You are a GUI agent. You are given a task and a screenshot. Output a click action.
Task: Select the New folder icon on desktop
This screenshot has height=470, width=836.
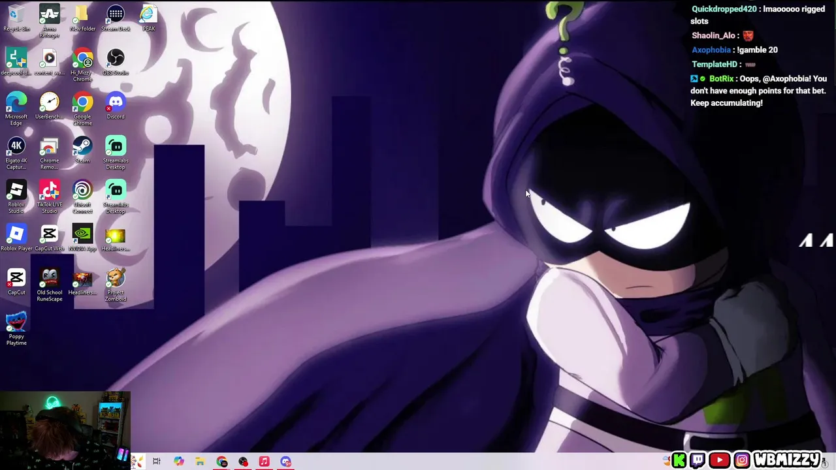[x=82, y=18]
